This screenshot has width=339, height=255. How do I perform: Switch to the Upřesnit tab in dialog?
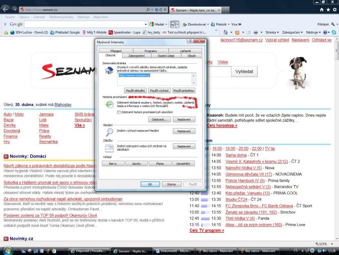pyautogui.click(x=185, y=51)
